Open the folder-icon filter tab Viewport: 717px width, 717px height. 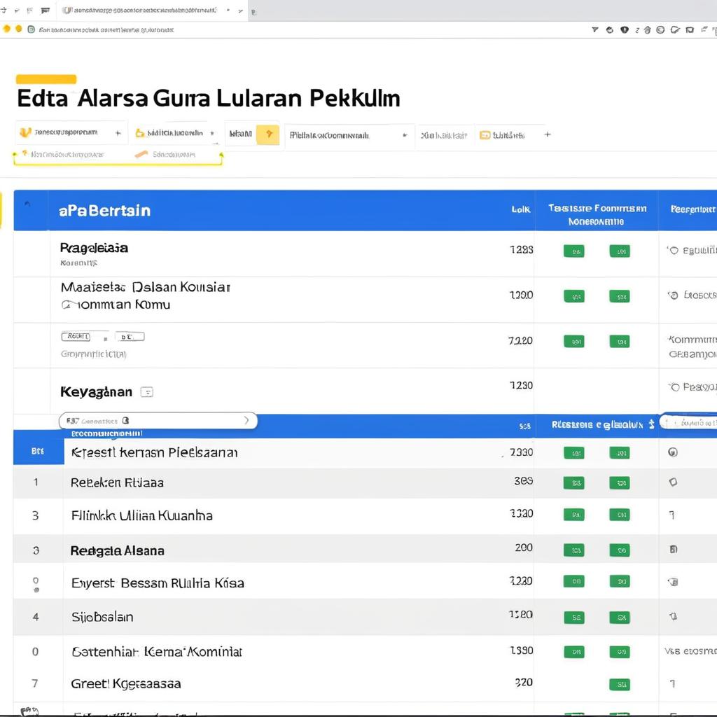(174, 133)
